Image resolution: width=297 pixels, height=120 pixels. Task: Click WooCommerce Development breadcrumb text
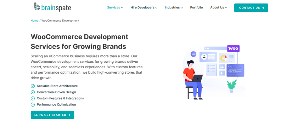point(60,21)
